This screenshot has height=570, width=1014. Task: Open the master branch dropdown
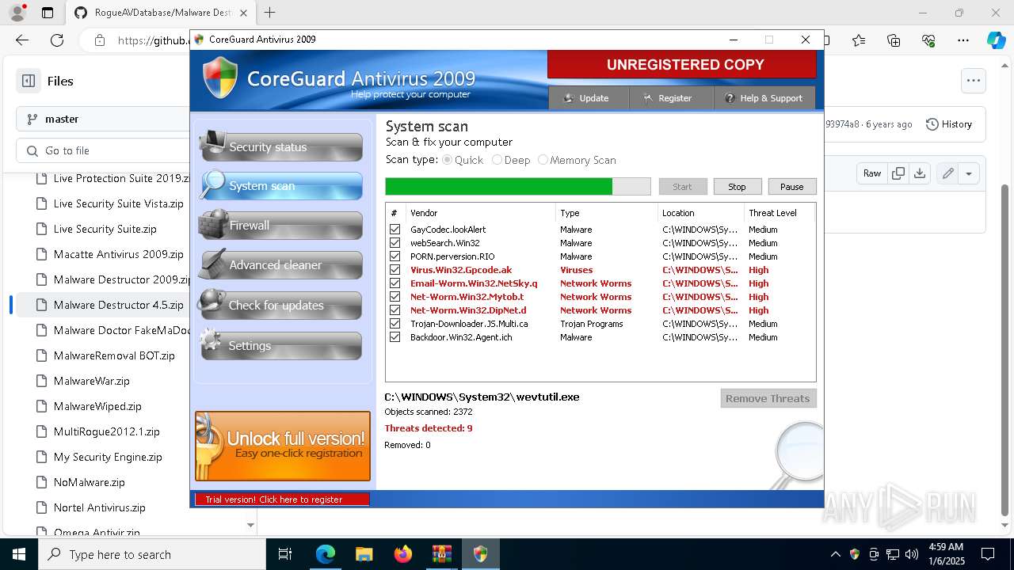pyautogui.click(x=103, y=119)
